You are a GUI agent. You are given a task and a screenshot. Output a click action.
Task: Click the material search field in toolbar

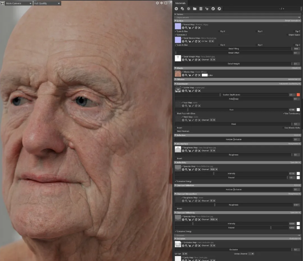pos(262,9)
